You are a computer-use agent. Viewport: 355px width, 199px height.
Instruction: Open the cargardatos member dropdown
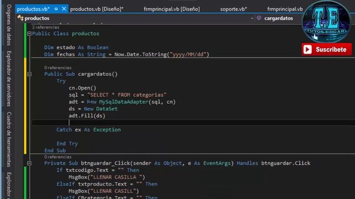coord(278,18)
